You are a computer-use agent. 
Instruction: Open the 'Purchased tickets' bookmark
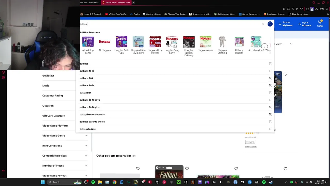click(274, 14)
